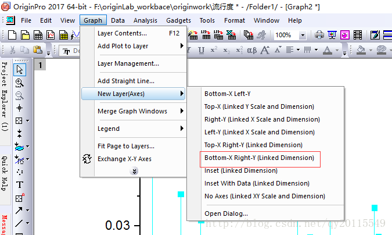This screenshot has height=235, width=392.
Task: Click the Import Multiple ASCII icon
Action: point(218,35)
